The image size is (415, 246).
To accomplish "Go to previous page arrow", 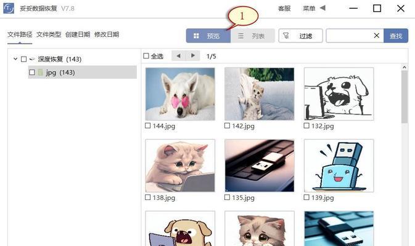I will (178, 56).
